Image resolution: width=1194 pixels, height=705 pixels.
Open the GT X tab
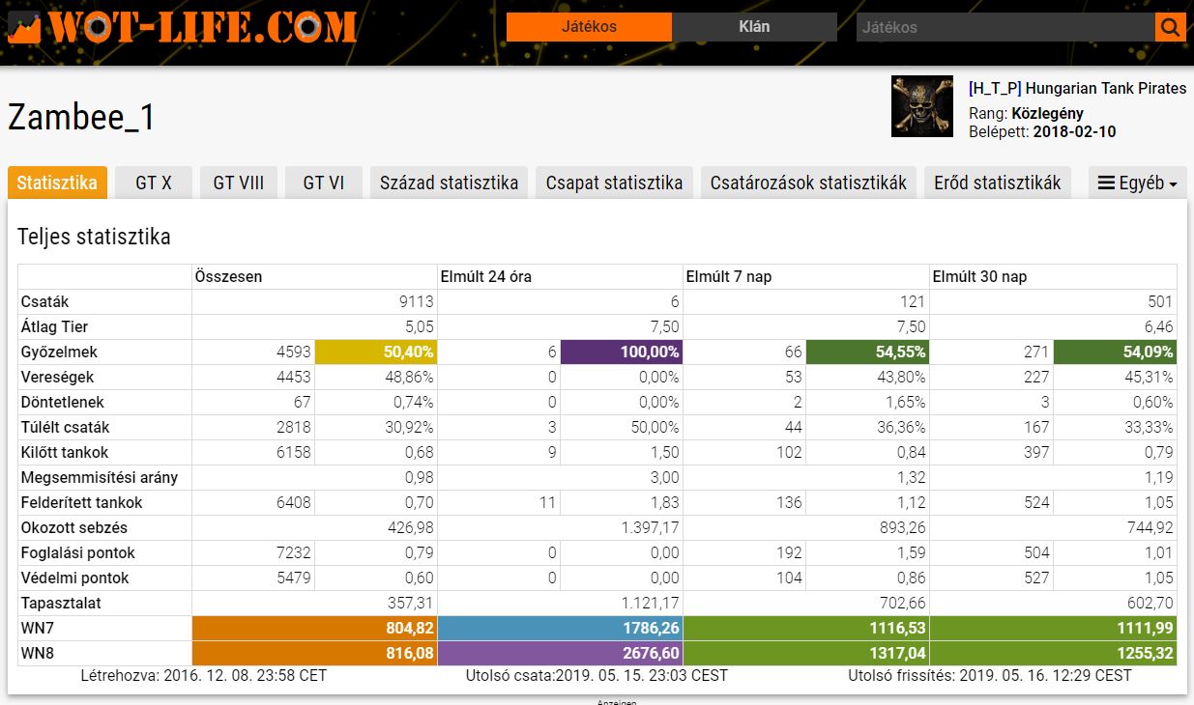click(x=154, y=183)
